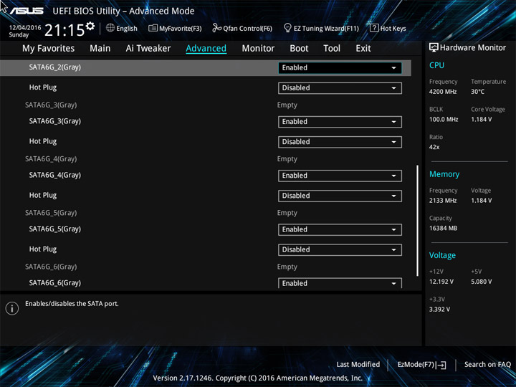This screenshot has width=516, height=387.
Task: Click the 4200 MHz CPU frequency value
Action: pos(443,92)
